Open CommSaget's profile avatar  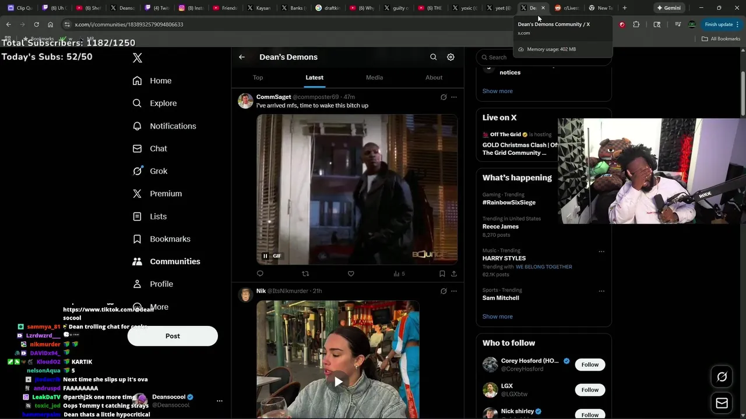click(x=245, y=101)
